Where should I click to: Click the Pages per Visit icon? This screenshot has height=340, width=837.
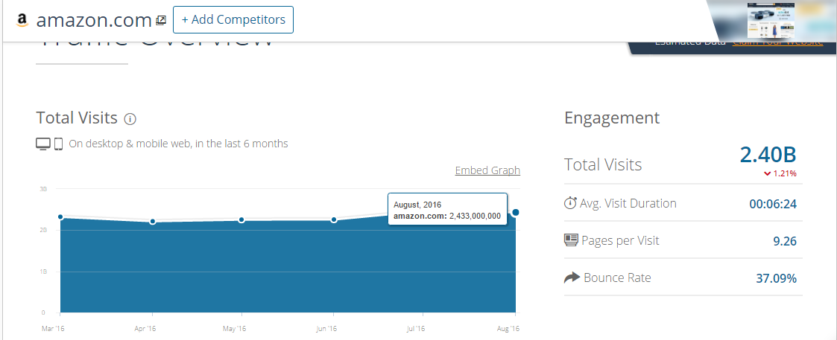pos(571,240)
